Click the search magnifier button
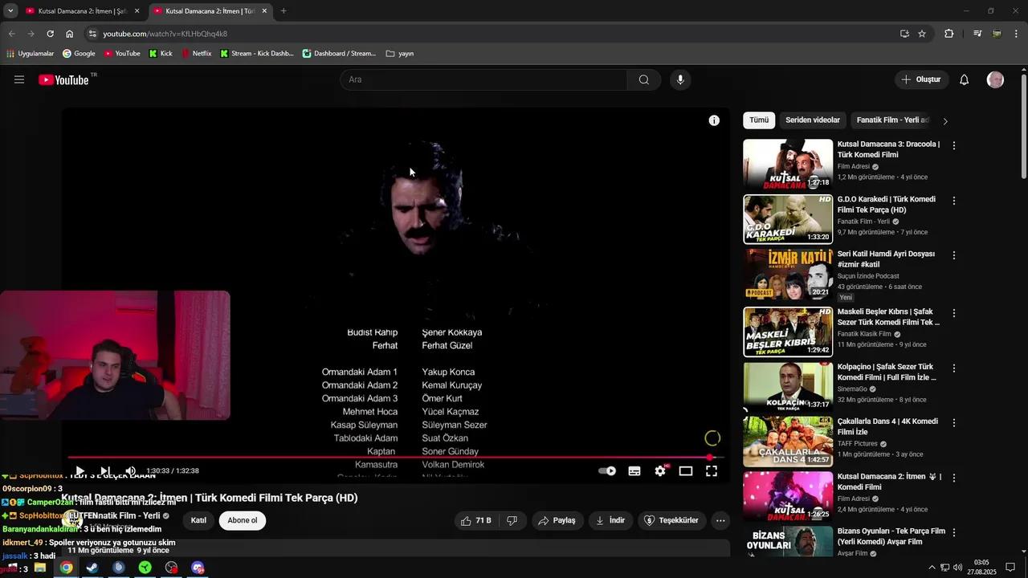This screenshot has height=578, width=1028. [644, 79]
